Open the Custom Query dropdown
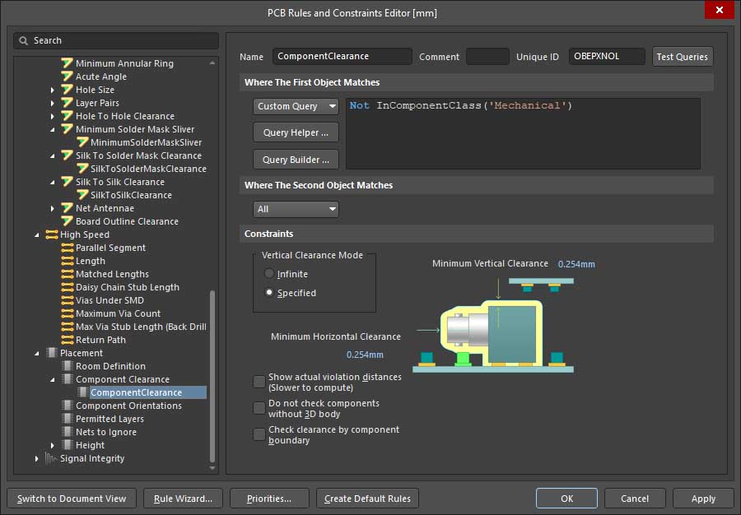741x515 pixels. coord(296,106)
